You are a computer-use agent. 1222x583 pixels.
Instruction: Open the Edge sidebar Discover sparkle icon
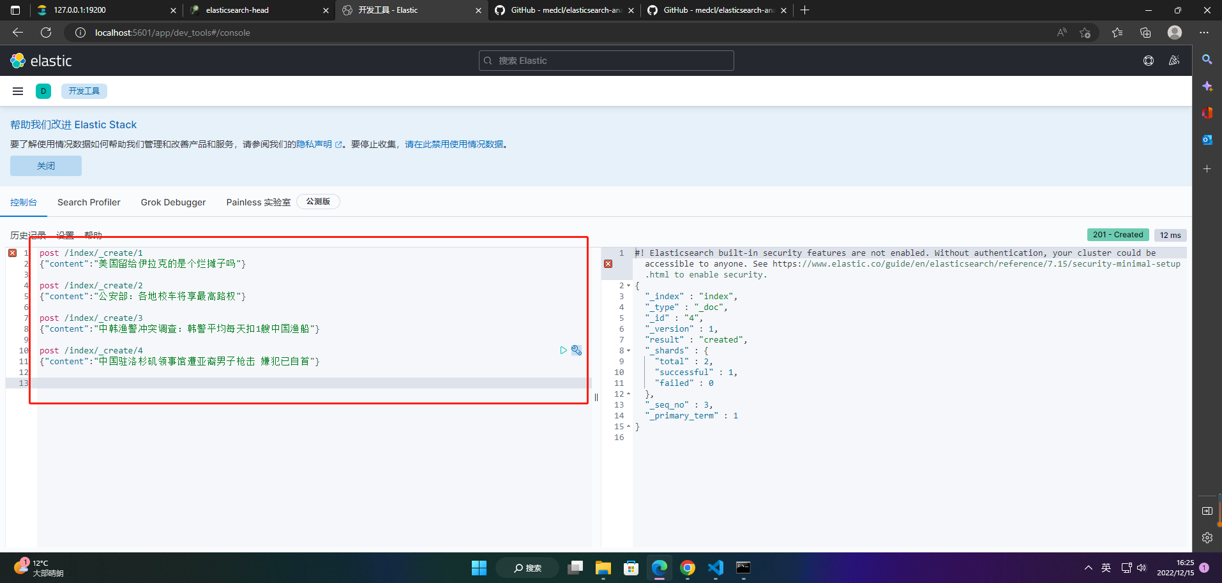1207,86
